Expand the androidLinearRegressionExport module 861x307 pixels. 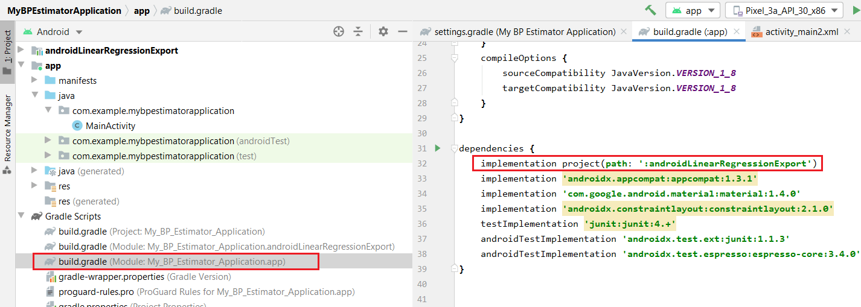tap(22, 51)
